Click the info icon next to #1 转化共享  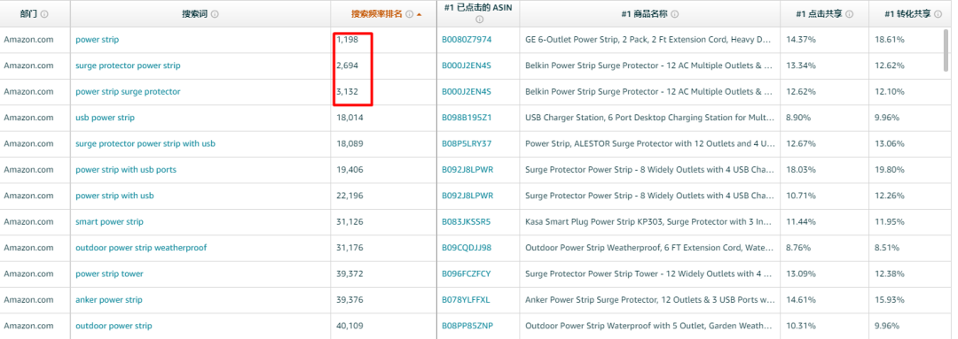[938, 13]
